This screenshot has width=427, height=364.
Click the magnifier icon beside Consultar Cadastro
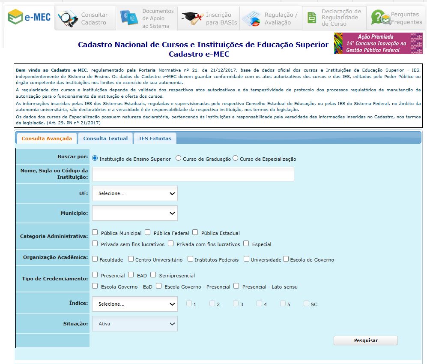point(68,18)
